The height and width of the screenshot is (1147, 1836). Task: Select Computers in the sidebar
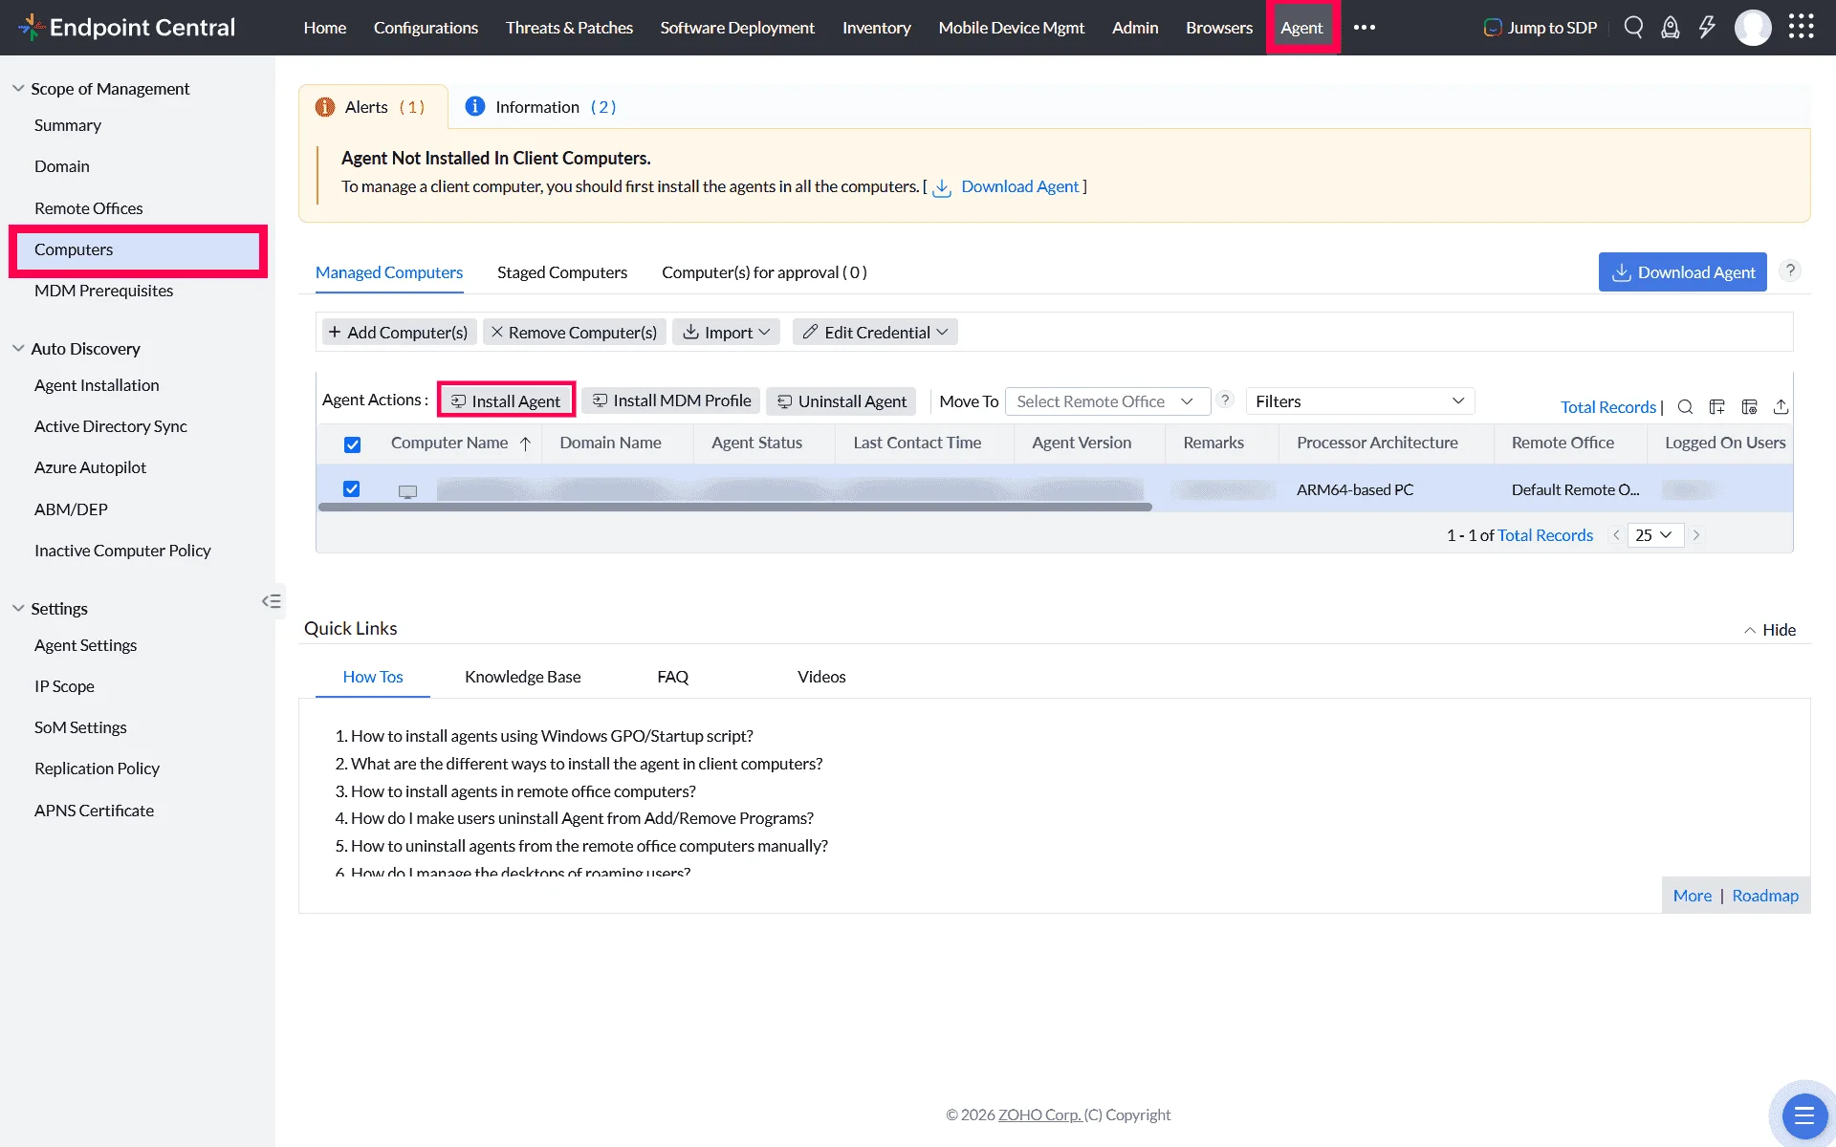[x=137, y=249]
